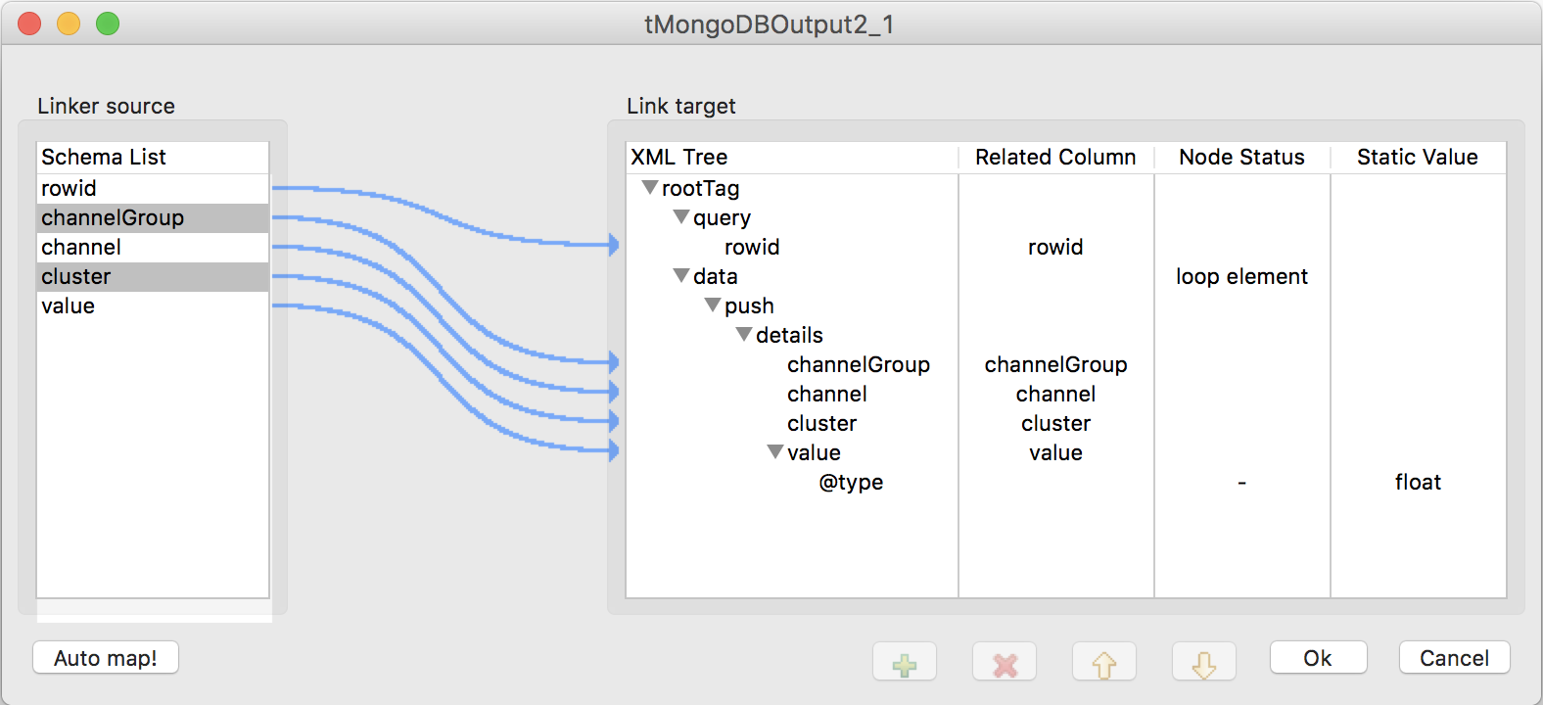Click the 'loop element' Node Status cell

(1241, 276)
